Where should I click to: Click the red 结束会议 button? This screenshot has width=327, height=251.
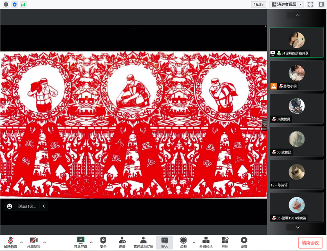(x=310, y=242)
